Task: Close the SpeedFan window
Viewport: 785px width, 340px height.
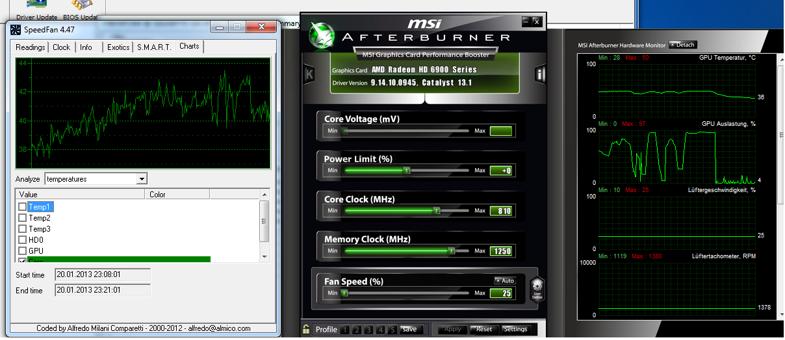Action: coord(263,27)
